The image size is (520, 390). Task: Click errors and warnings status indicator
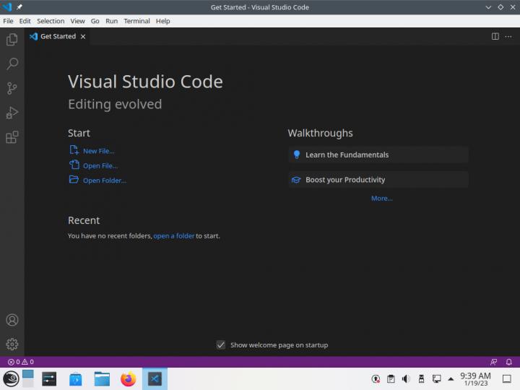20,362
